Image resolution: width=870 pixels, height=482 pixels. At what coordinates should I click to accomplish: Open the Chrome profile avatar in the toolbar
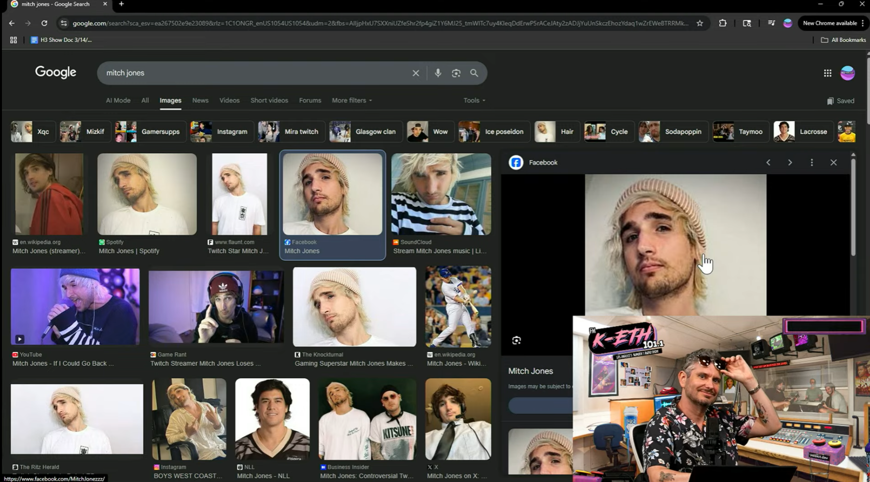click(788, 23)
